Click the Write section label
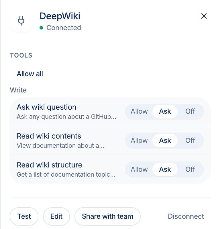The image size is (220, 229). [18, 90]
